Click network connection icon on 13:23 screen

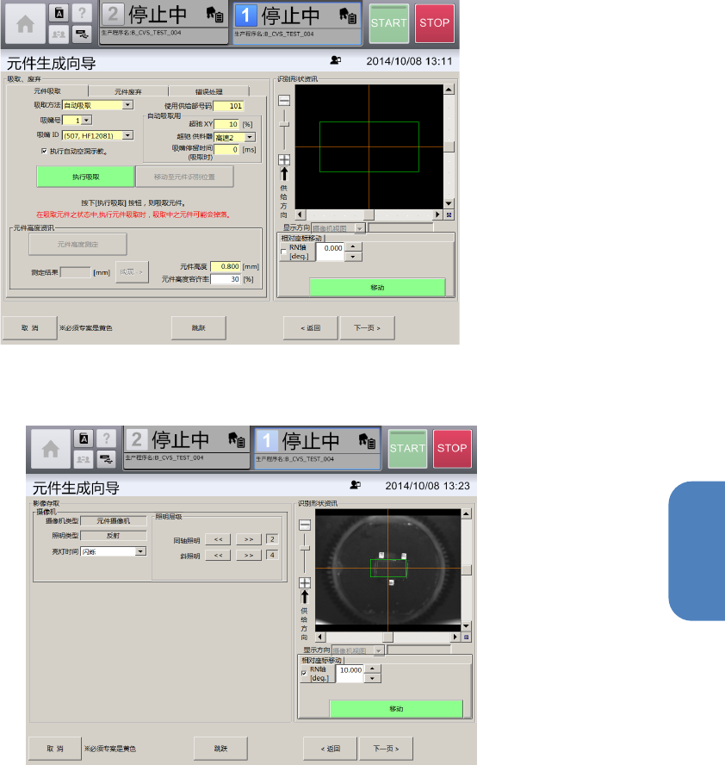point(106,459)
